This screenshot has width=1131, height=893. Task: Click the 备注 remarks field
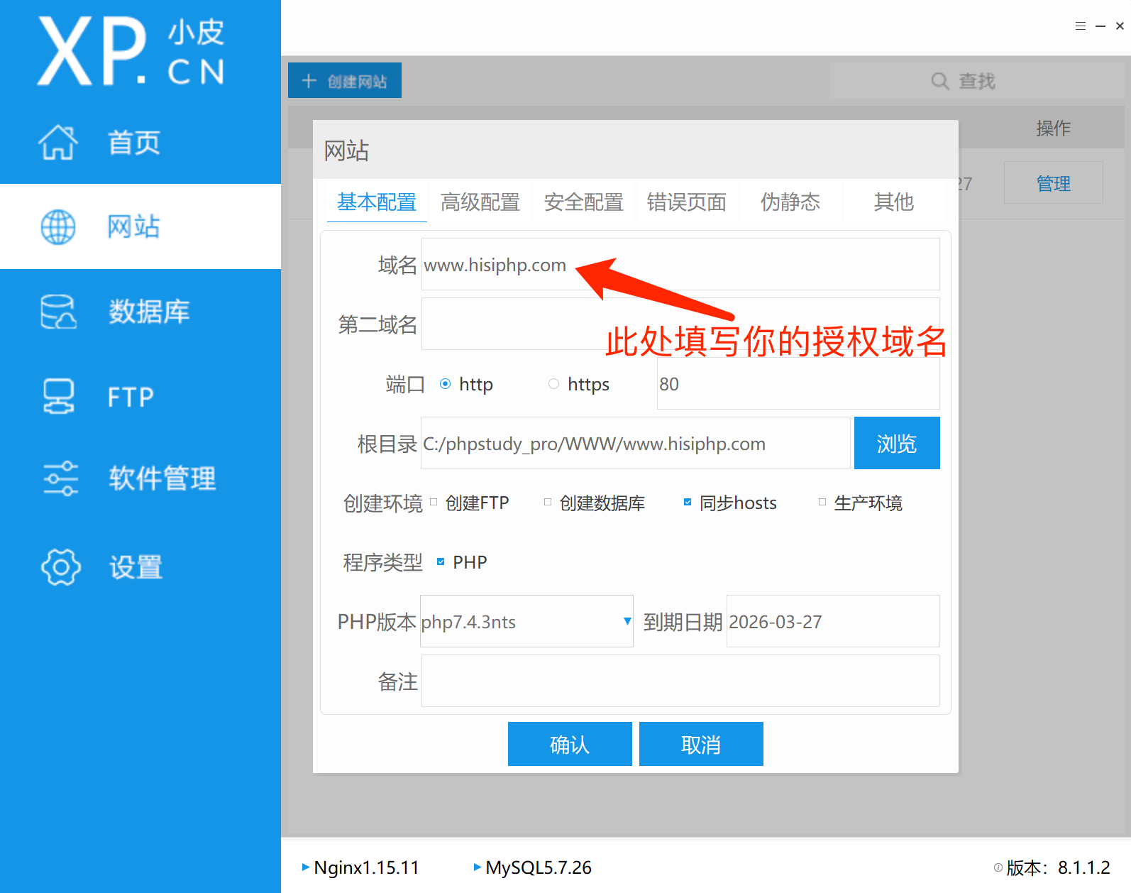680,681
